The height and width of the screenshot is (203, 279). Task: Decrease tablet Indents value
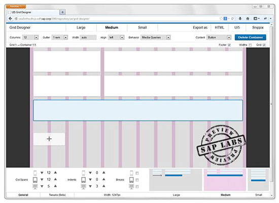(90, 180)
